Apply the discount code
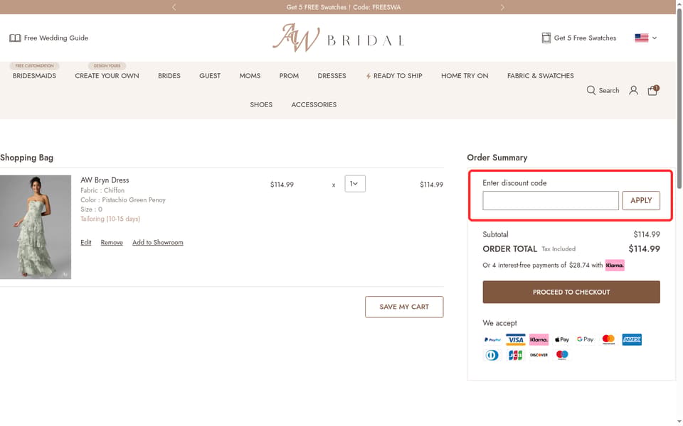683x426 pixels. click(x=641, y=200)
